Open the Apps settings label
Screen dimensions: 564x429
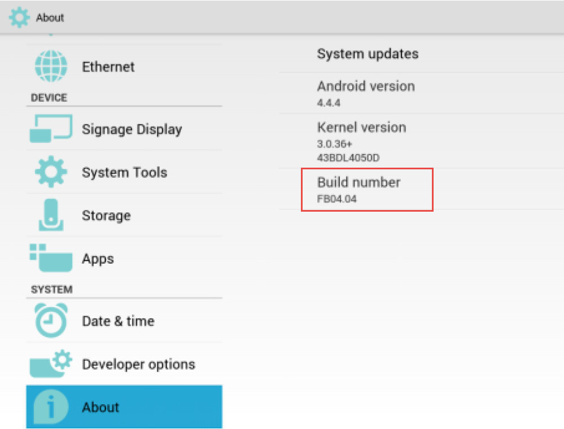coord(98,259)
